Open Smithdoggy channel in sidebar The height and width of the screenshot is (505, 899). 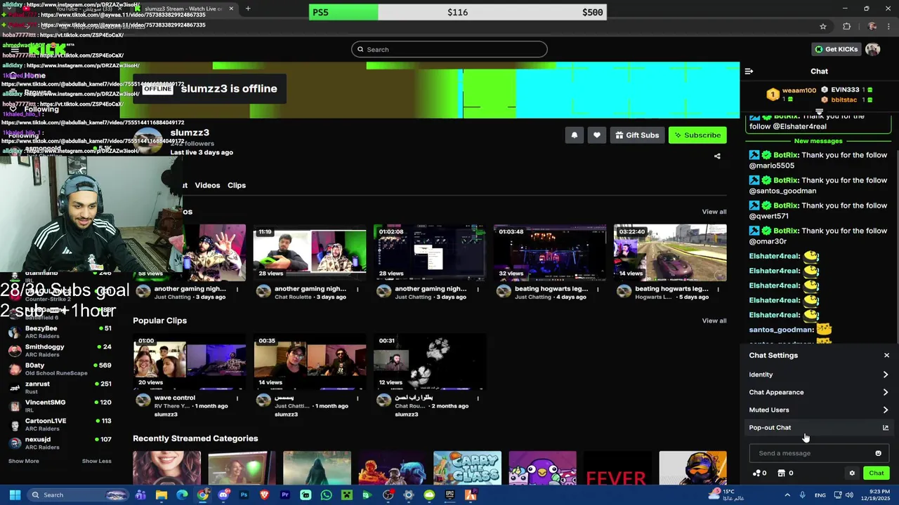click(59, 351)
